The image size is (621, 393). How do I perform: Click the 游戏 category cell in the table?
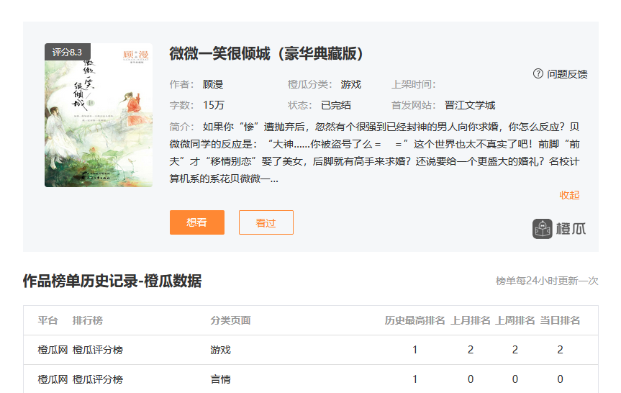pos(221,350)
